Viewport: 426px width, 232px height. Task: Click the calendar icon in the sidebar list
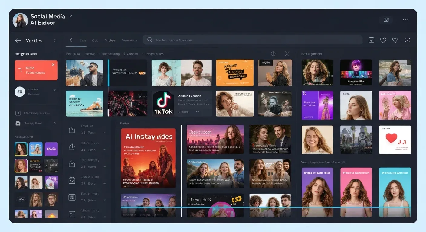click(x=72, y=180)
